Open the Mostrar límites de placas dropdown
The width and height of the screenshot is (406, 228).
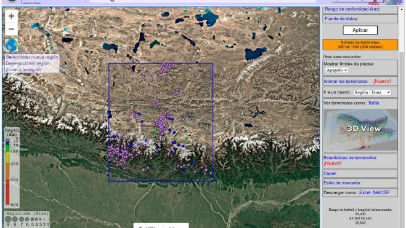point(336,70)
